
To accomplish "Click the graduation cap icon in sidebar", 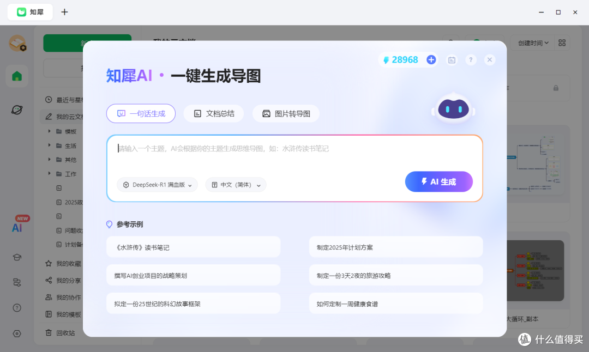I will [17, 257].
